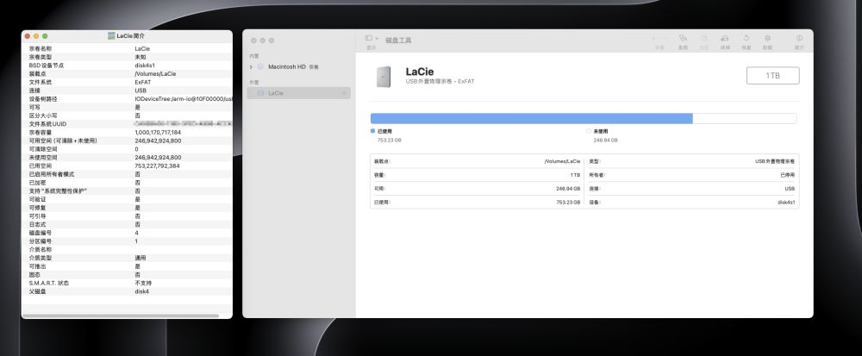The width and height of the screenshot is (862, 356).
Task: Click the 父磁盘 disk4 row
Action: tap(127, 291)
